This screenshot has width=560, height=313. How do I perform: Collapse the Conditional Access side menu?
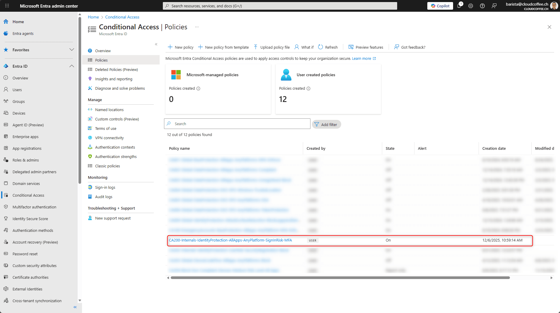coord(156,44)
